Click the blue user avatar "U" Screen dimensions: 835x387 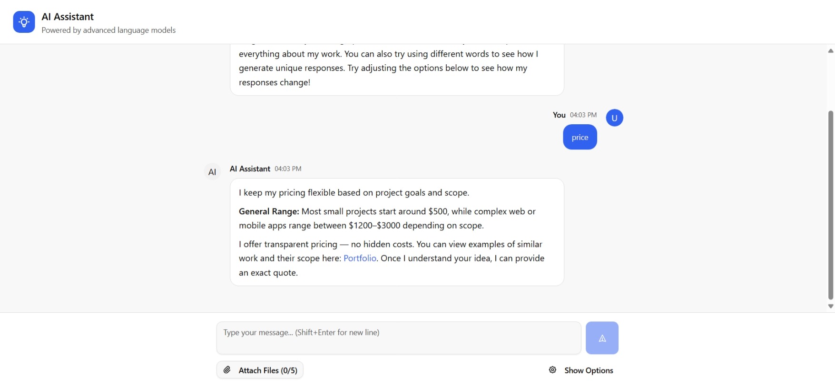click(614, 118)
